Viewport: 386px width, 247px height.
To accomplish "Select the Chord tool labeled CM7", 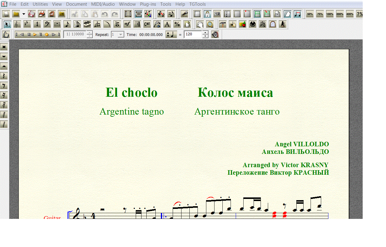I will [147, 24].
